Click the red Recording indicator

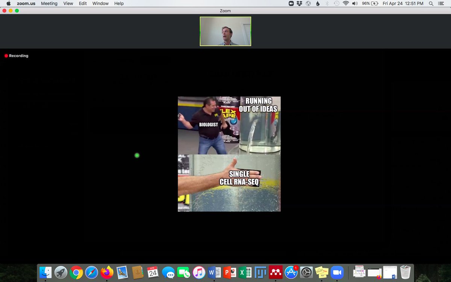click(17, 56)
